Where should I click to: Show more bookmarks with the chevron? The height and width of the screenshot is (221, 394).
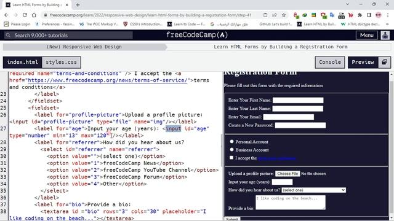pyautogui.click(x=387, y=24)
